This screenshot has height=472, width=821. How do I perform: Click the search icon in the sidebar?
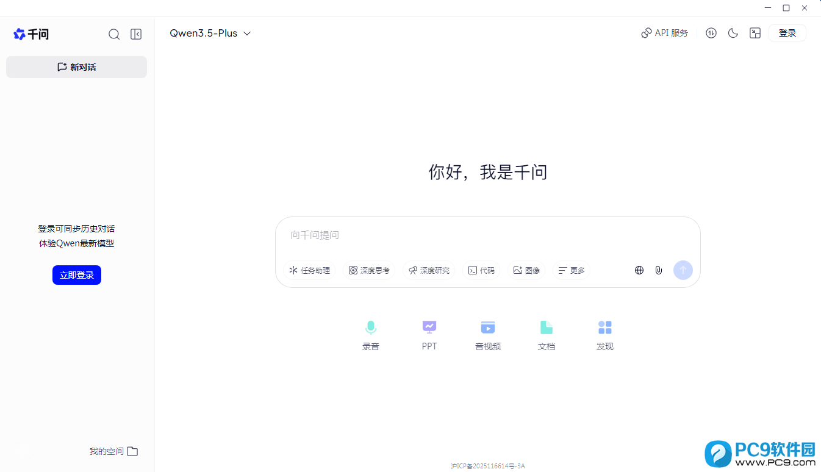114,34
